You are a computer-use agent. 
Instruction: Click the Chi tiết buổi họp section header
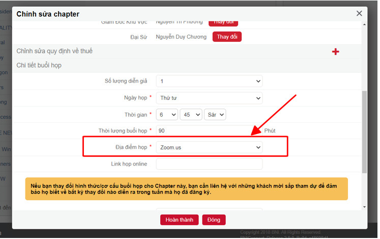(x=39, y=65)
